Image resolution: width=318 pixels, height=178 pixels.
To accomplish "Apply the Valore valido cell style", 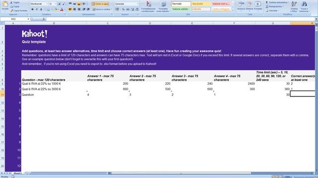I will click(181, 9).
